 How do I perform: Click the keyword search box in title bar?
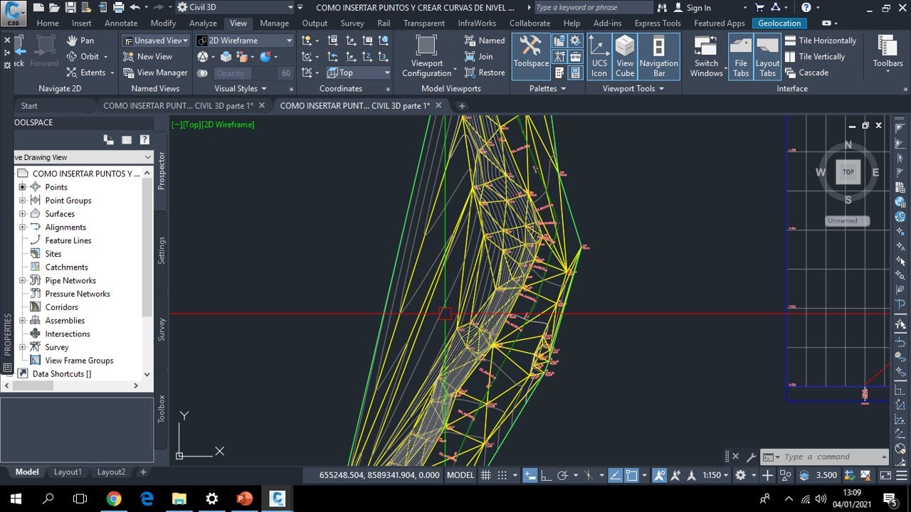pyautogui.click(x=593, y=7)
